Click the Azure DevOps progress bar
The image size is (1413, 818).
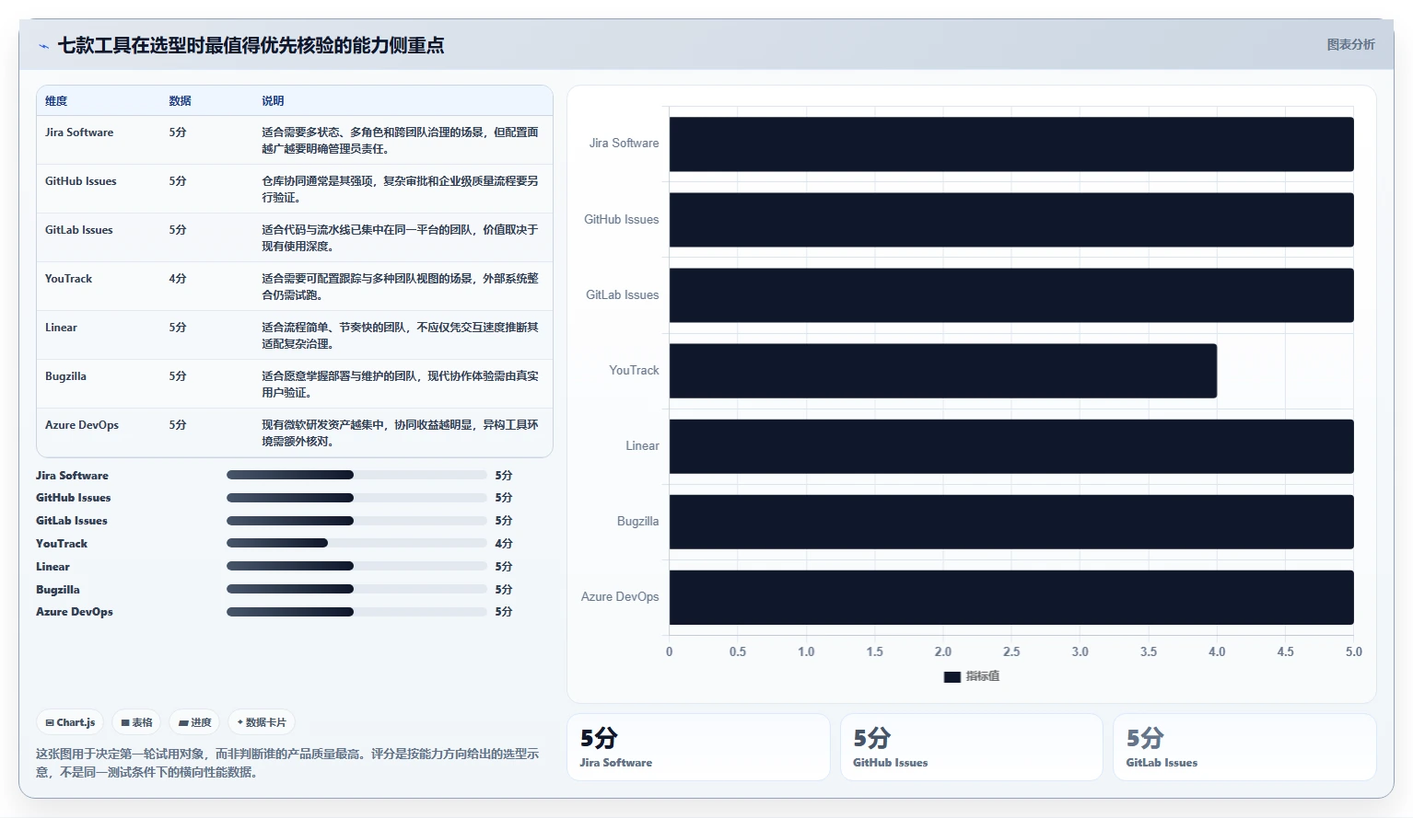[356, 611]
